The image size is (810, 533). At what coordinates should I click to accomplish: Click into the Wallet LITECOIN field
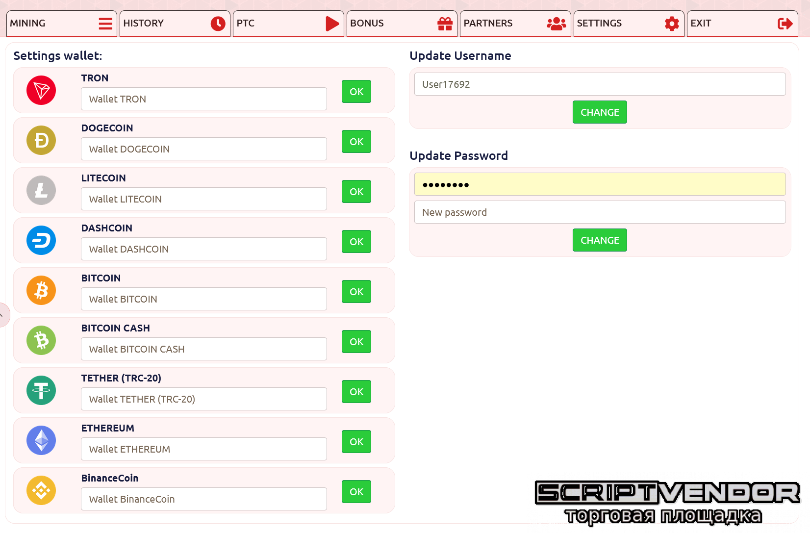click(204, 199)
